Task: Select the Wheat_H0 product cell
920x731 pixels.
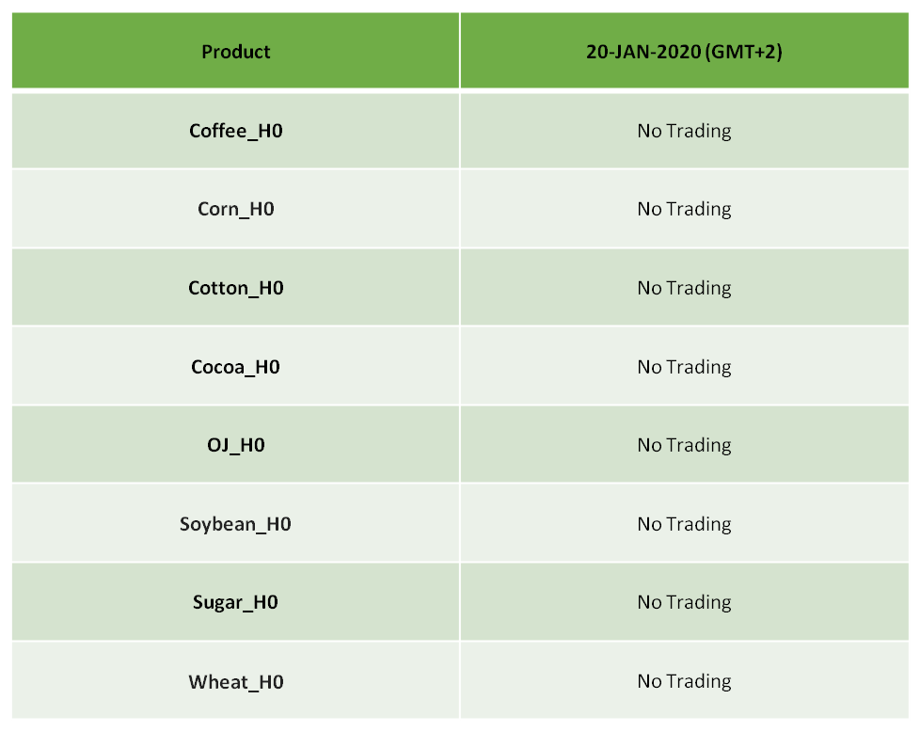Action: [235, 681]
